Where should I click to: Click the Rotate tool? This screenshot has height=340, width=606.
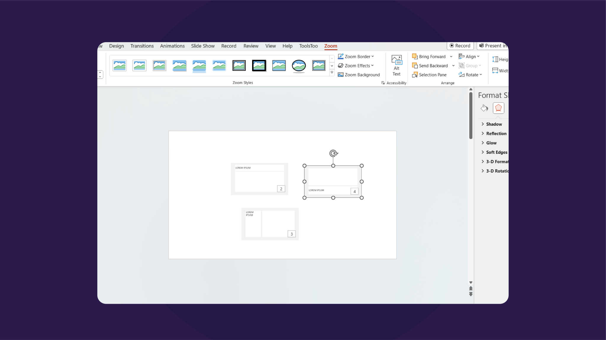(x=470, y=75)
